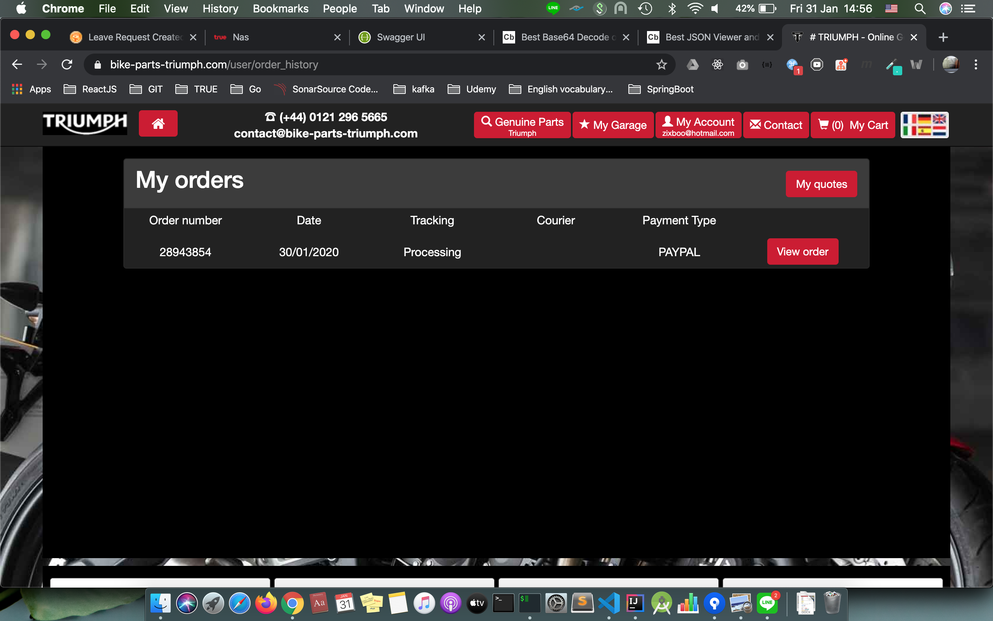Screen dimensions: 993x621
Task: Open Visual Studio Code from dock
Action: 609,603
